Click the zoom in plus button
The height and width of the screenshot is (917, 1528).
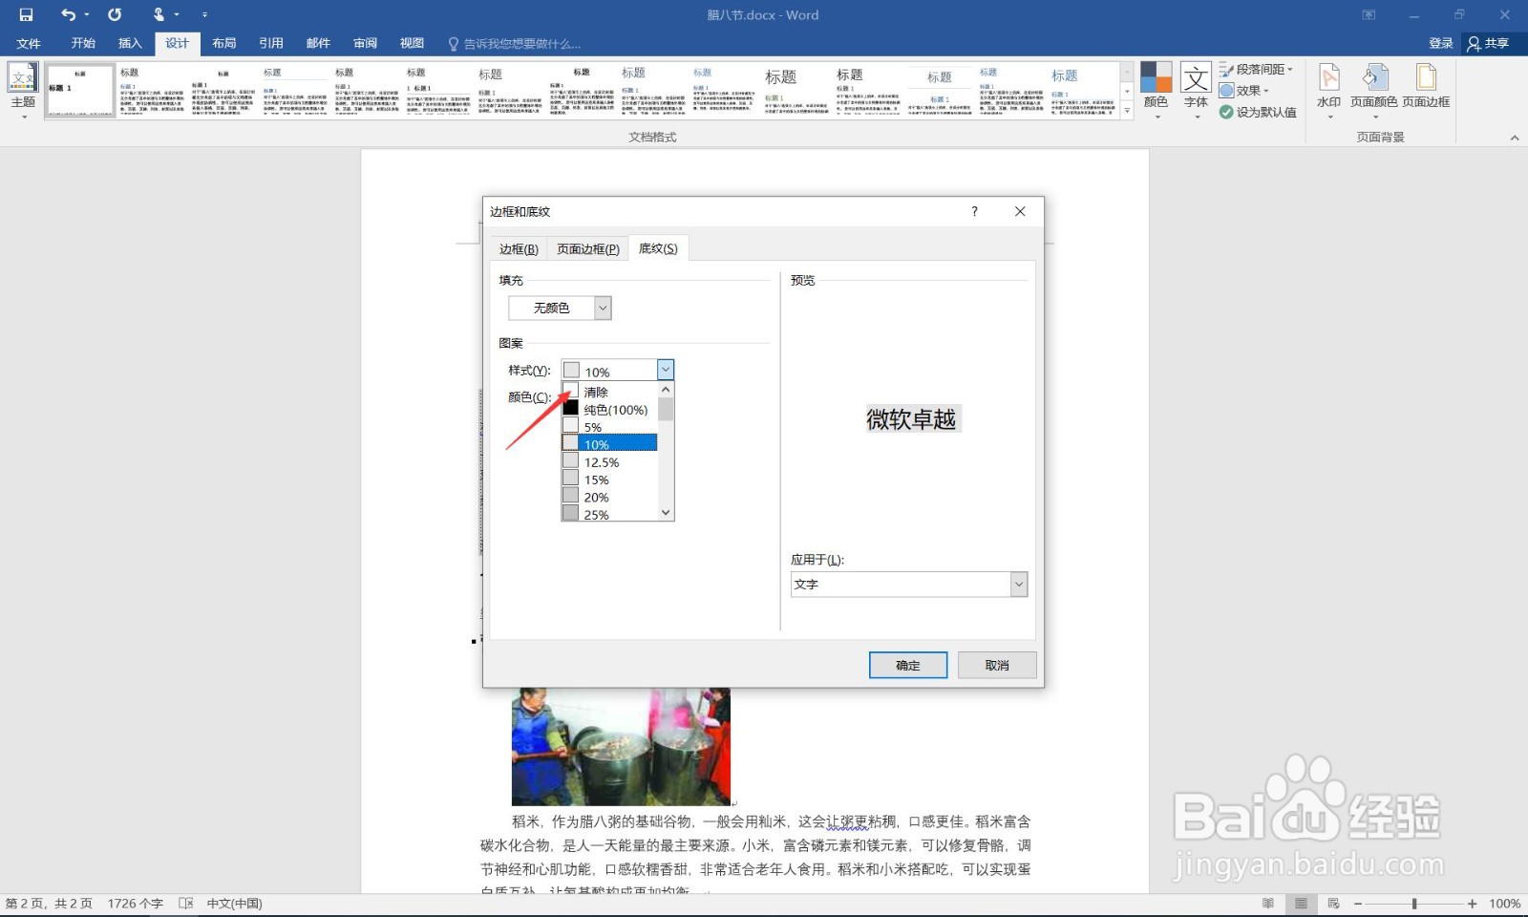pyautogui.click(x=1472, y=903)
